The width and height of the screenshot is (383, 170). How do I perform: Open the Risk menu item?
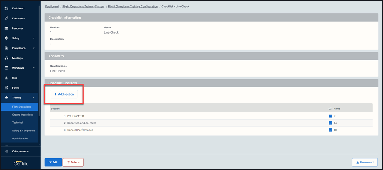click(14, 78)
